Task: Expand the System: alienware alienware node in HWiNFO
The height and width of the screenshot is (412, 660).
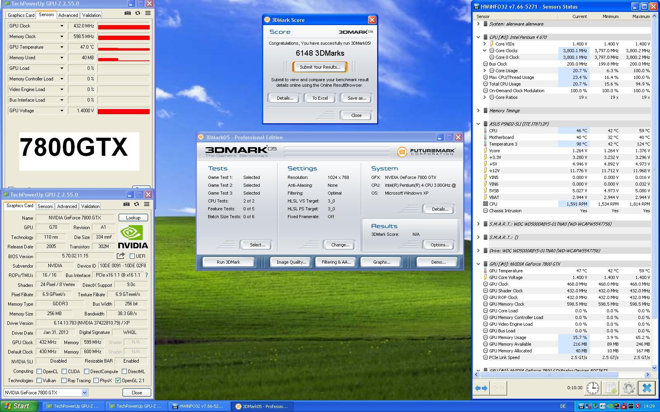Action: point(478,24)
